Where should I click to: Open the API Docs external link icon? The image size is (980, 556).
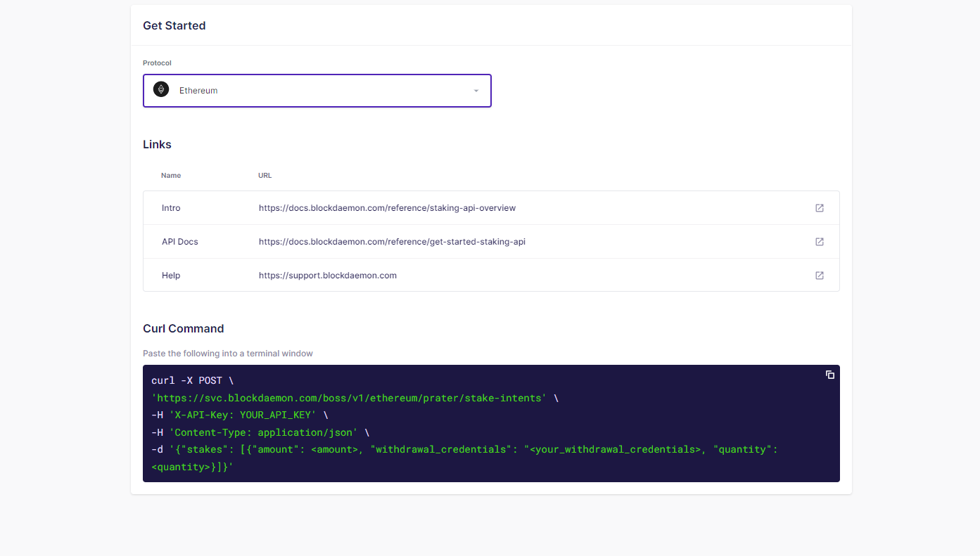point(820,242)
